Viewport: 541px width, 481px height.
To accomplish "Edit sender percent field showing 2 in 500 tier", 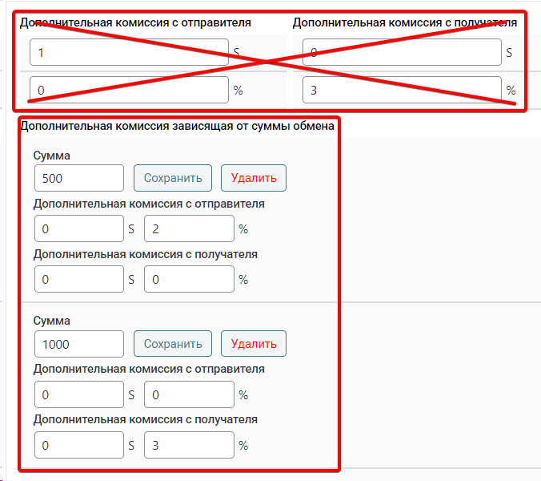I will point(189,229).
